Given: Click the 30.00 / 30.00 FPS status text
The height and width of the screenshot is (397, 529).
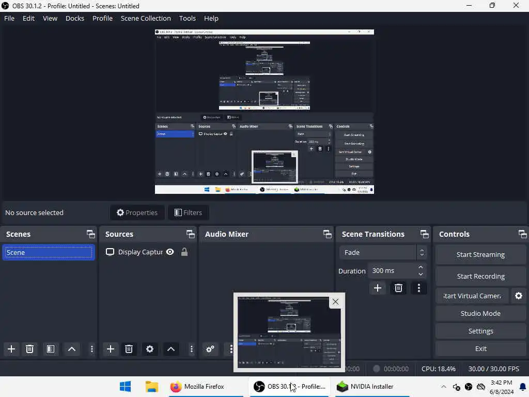Looking at the screenshot, I should click(493, 369).
